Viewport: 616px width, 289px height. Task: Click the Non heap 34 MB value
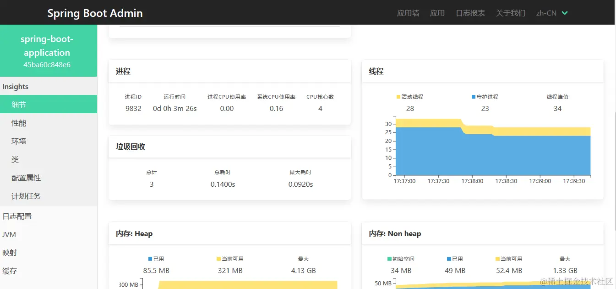tap(401, 271)
